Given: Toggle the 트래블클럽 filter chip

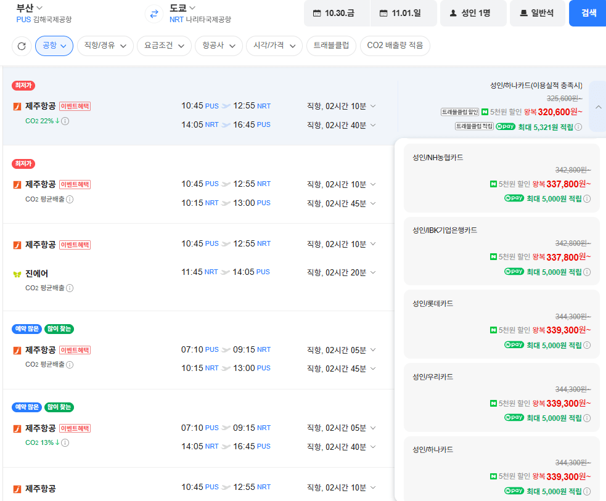Looking at the screenshot, I should pos(331,46).
